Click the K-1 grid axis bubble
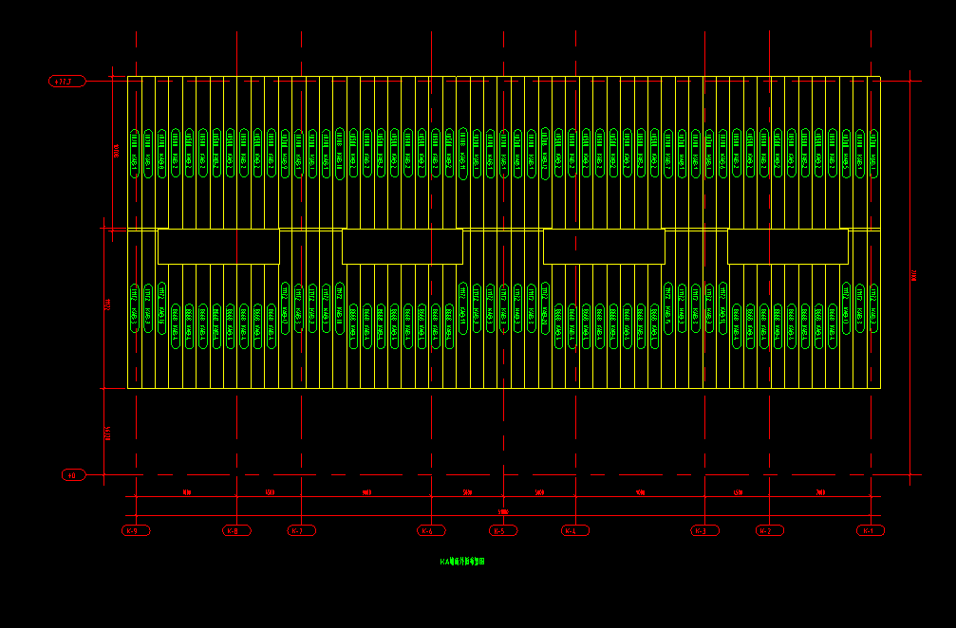 click(x=871, y=530)
